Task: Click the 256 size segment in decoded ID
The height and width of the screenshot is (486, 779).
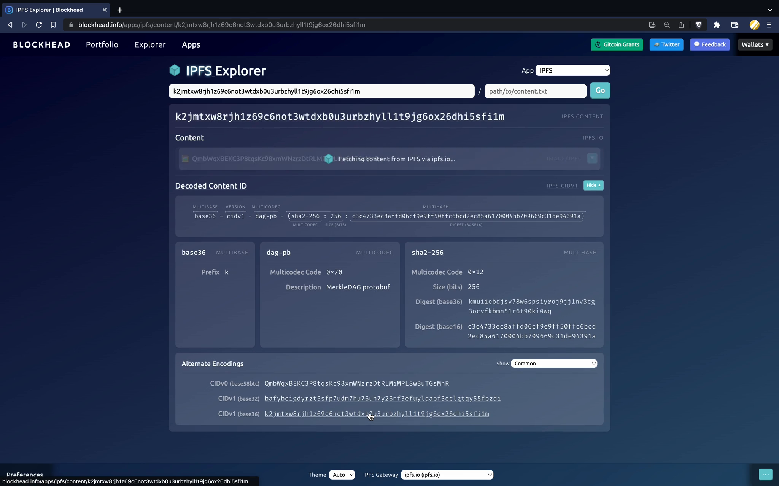Action: pos(335,216)
